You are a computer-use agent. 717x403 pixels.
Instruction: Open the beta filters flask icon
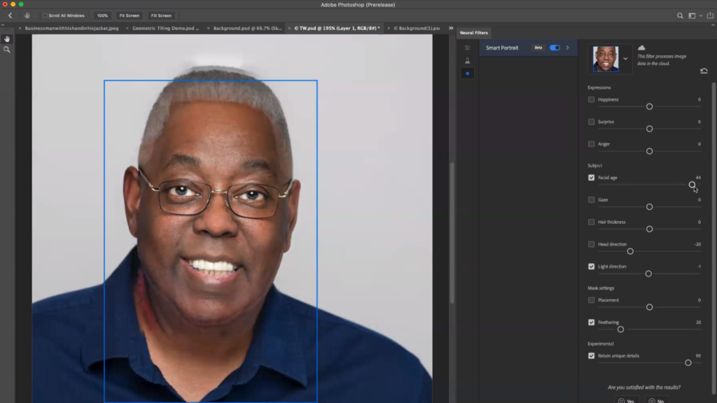(x=468, y=61)
